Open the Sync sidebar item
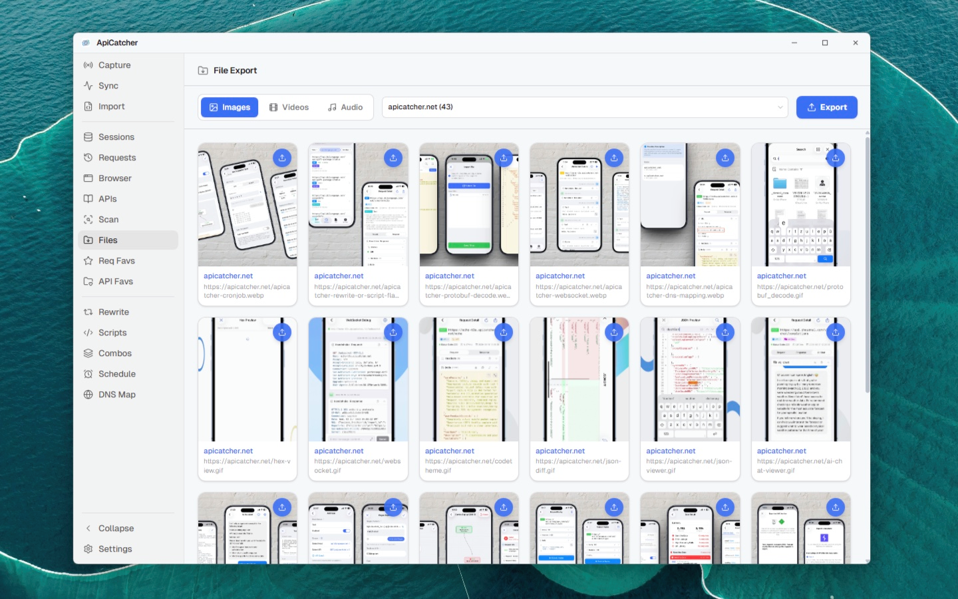Image resolution: width=958 pixels, height=599 pixels. [x=128, y=86]
